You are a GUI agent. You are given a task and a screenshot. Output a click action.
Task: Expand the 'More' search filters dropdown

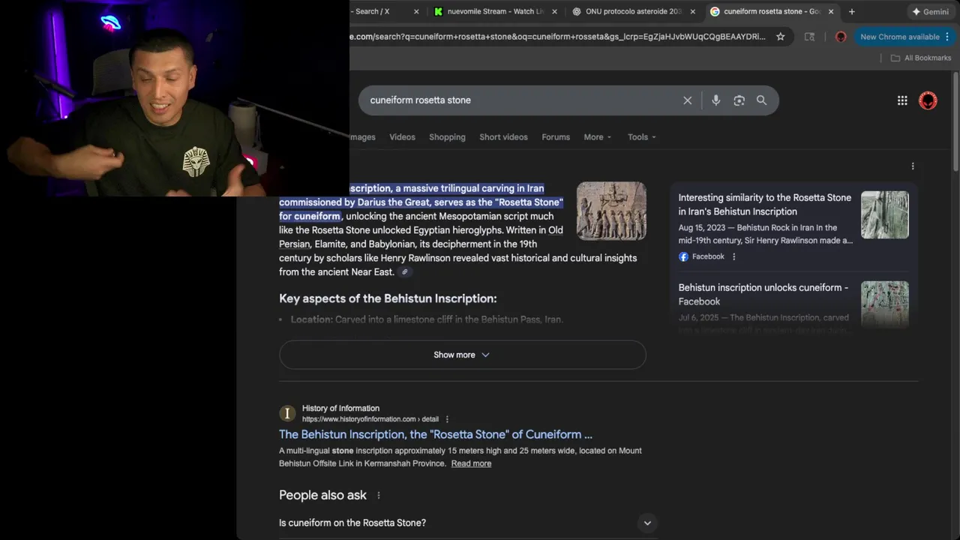coord(598,137)
